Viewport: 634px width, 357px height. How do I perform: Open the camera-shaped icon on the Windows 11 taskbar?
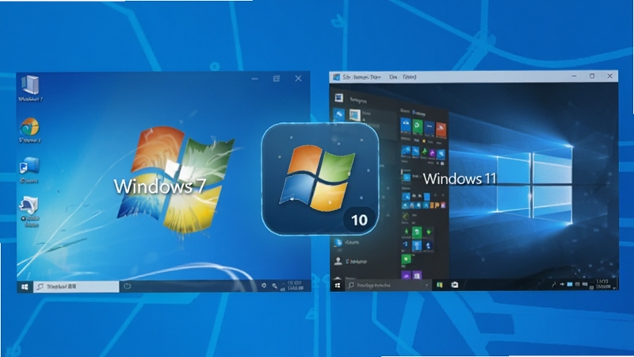tap(455, 285)
